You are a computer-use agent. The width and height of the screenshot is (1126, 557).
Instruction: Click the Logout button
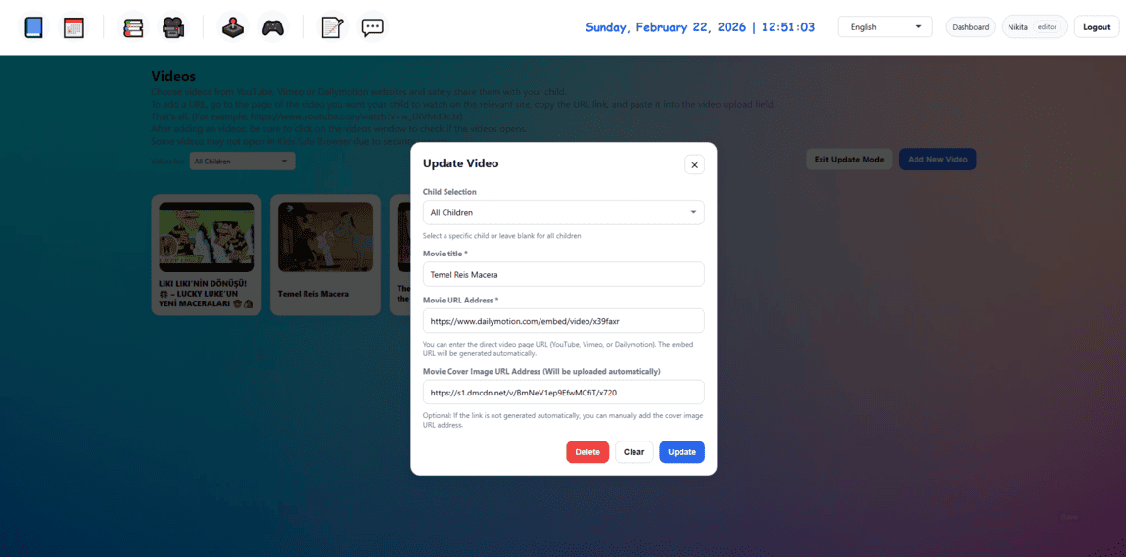coord(1096,27)
